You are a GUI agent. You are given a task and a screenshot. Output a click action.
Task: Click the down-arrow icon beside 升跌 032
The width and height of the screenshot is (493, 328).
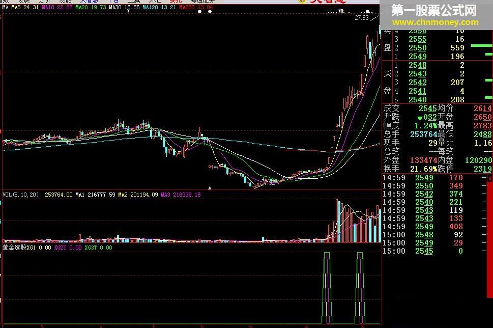click(x=420, y=118)
